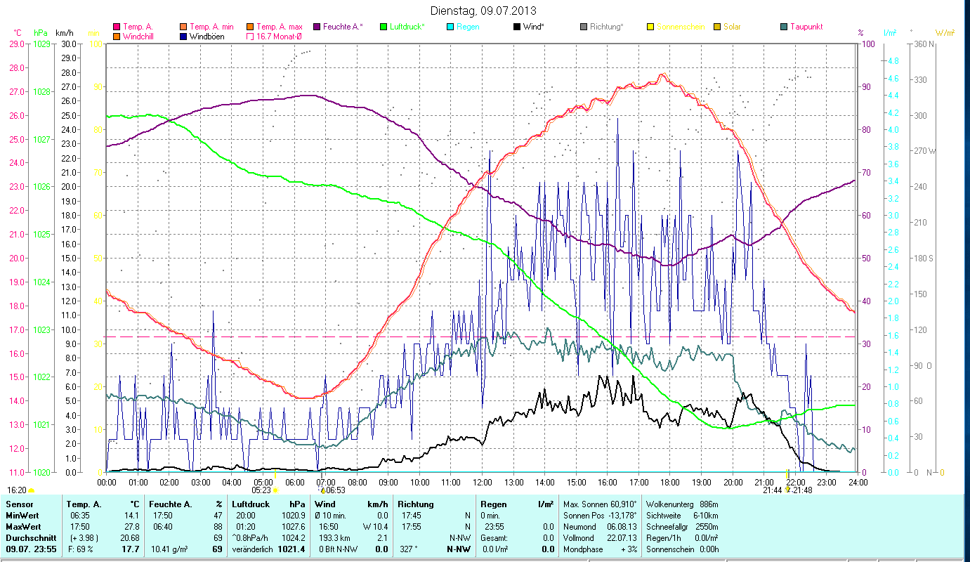Click the MaxWert row label
The height and width of the screenshot is (562, 970).
point(23,527)
